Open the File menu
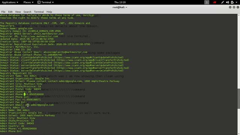 coord(3,12)
